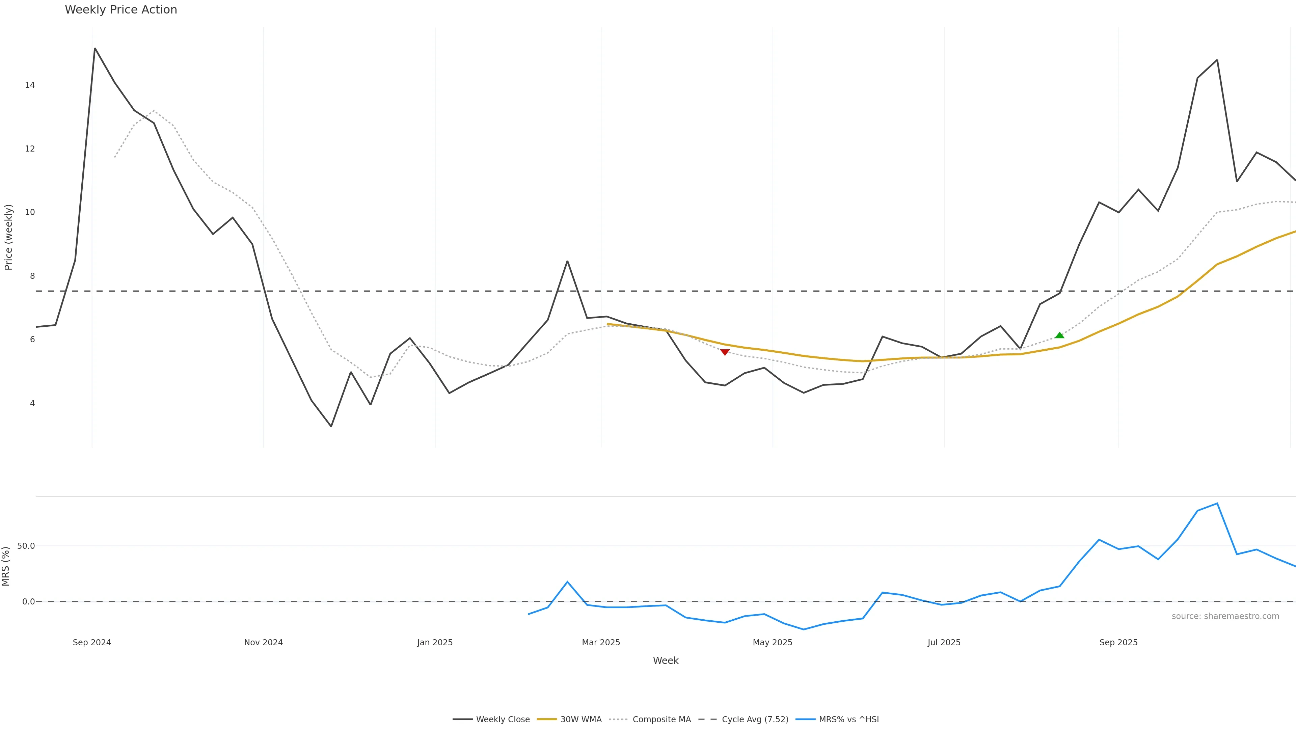Click the green up-triangle signal marker
The height and width of the screenshot is (729, 1296).
pos(1059,335)
